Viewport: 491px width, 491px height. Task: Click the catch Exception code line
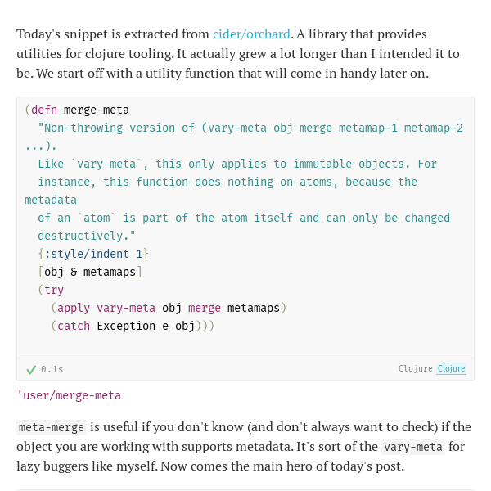point(133,326)
